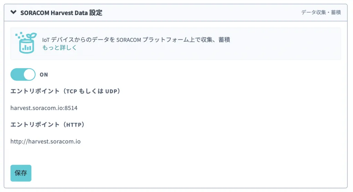353x192 pixels.
Task: Click the white knob of the switch
Action: (x=29, y=75)
